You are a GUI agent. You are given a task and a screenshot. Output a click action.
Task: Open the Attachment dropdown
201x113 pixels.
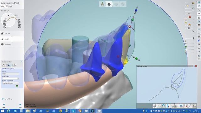(10, 78)
